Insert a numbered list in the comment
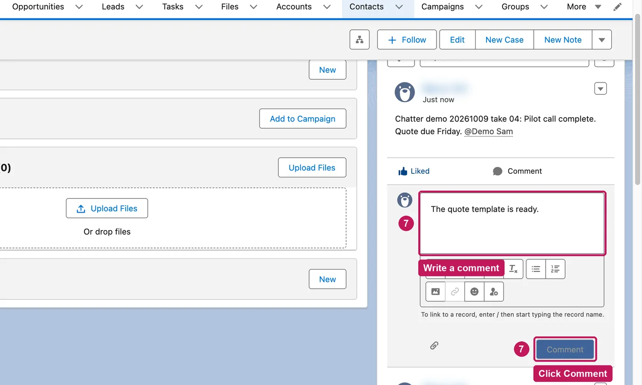Image resolution: width=642 pixels, height=385 pixels. click(x=555, y=269)
